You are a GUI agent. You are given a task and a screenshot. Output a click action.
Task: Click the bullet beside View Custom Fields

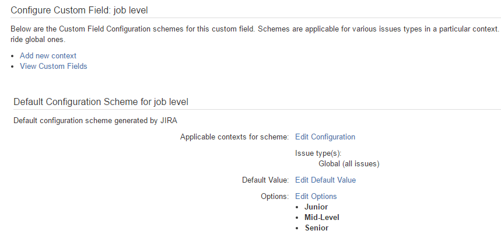[x=12, y=67]
